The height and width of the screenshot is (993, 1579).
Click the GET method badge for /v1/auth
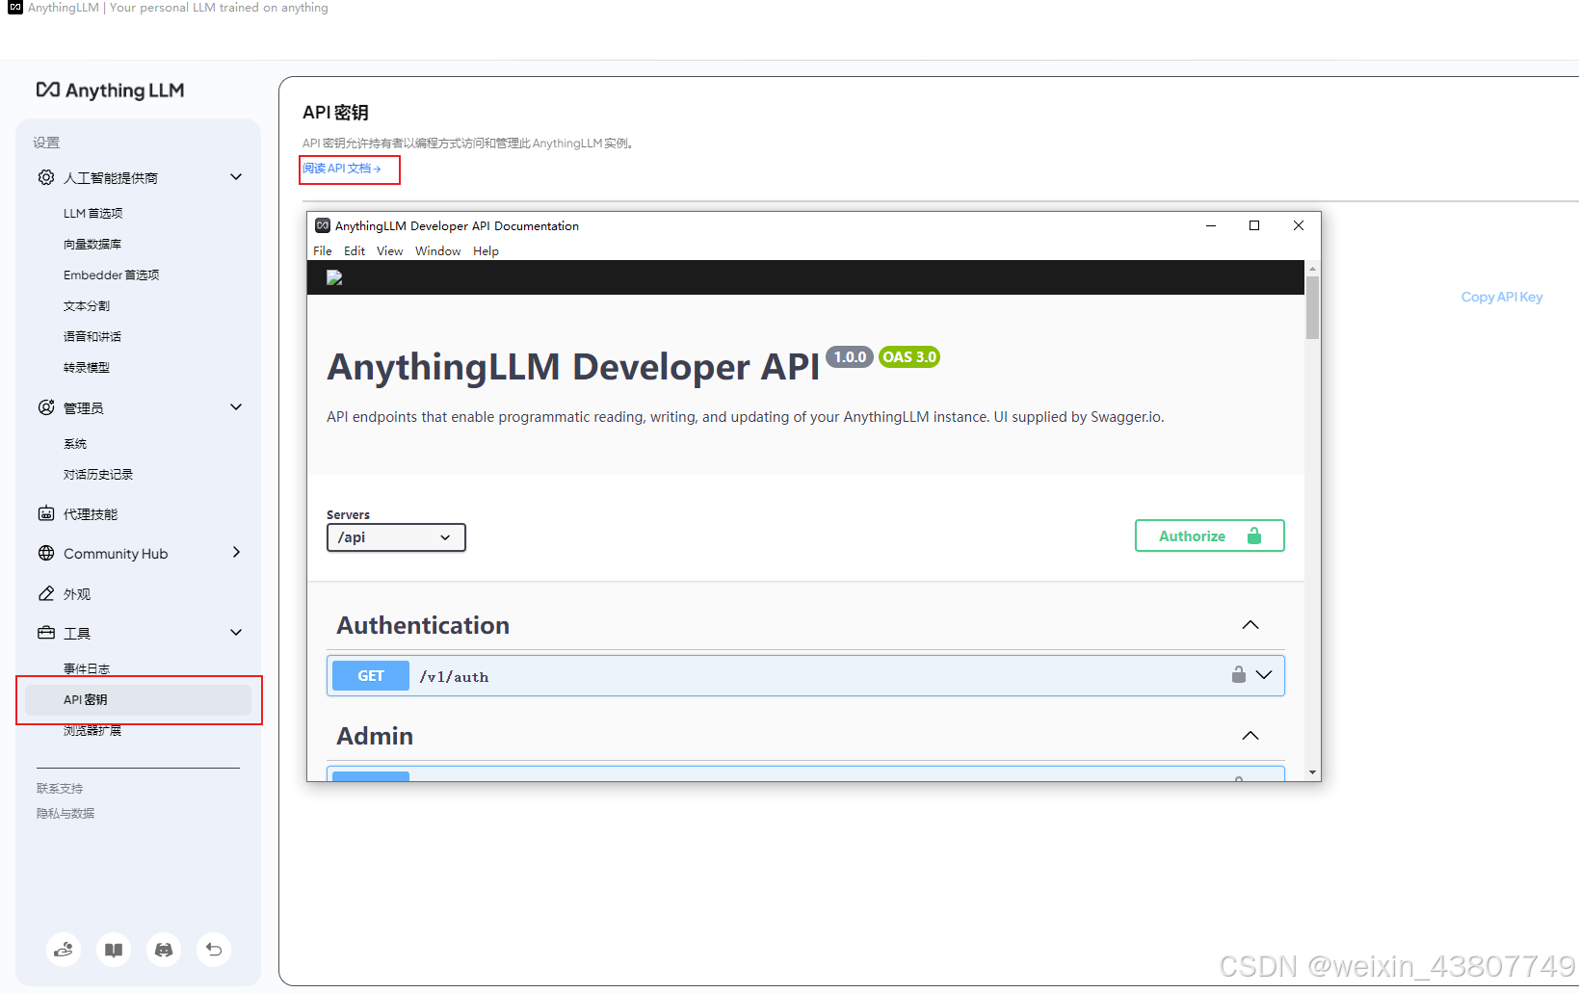[371, 676]
